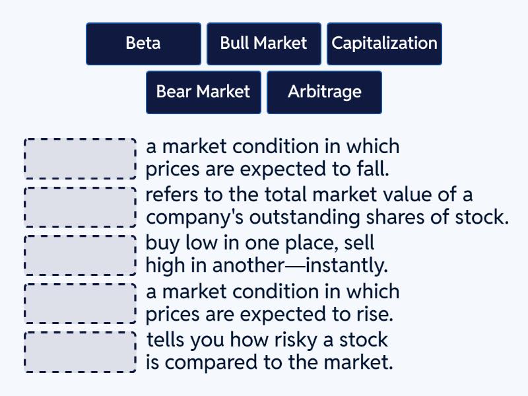This screenshot has height=396, width=528.
Task: Click the answer box beside 'total market value' definition
Action: pos(79,207)
